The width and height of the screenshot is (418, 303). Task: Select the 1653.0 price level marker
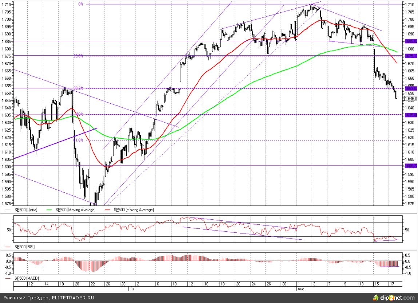(411, 88)
